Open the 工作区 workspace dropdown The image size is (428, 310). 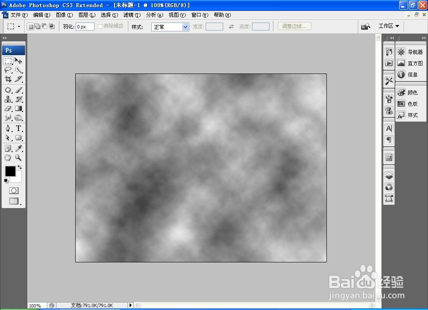(389, 26)
